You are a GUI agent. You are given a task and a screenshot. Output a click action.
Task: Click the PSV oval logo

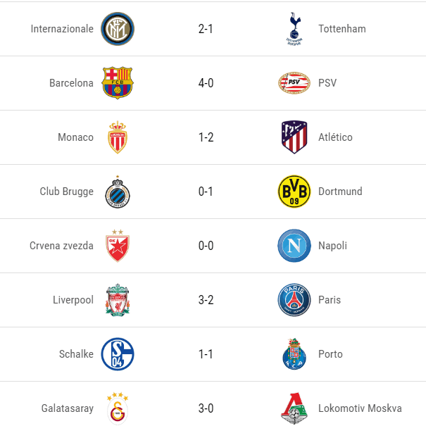point(294,83)
